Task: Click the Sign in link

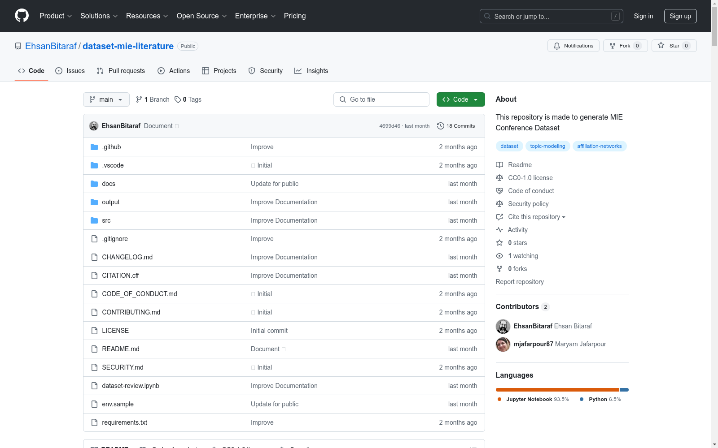Action: pyautogui.click(x=644, y=16)
